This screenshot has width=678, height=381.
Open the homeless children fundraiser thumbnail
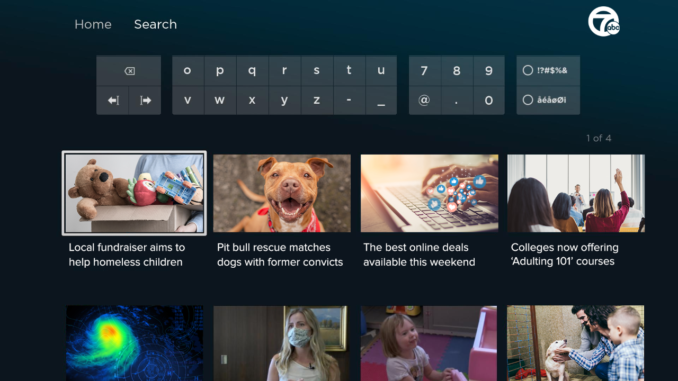135,193
